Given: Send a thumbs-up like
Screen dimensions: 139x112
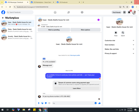Looking at the screenshot, I should pos(100,103).
